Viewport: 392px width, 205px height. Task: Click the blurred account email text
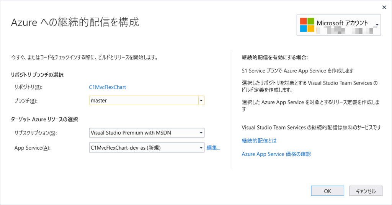(x=347, y=30)
